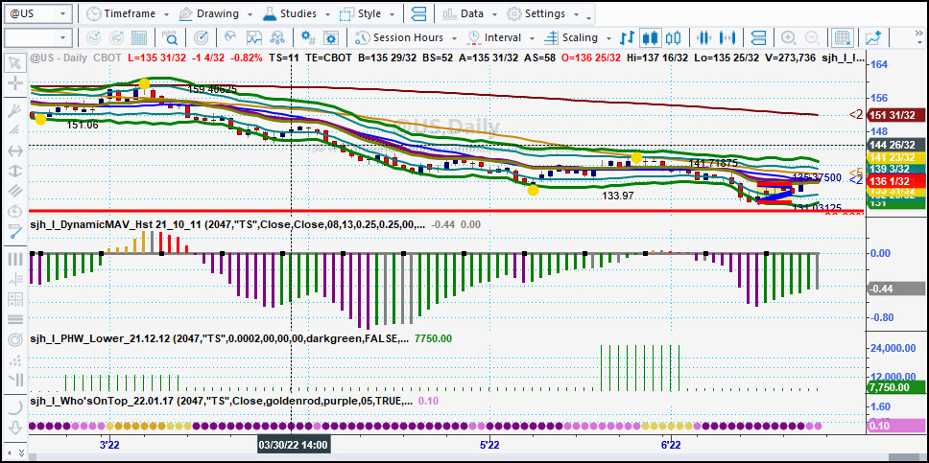Screen dimensions: 929x463
Task: Open the Style menu
Action: pyautogui.click(x=368, y=13)
